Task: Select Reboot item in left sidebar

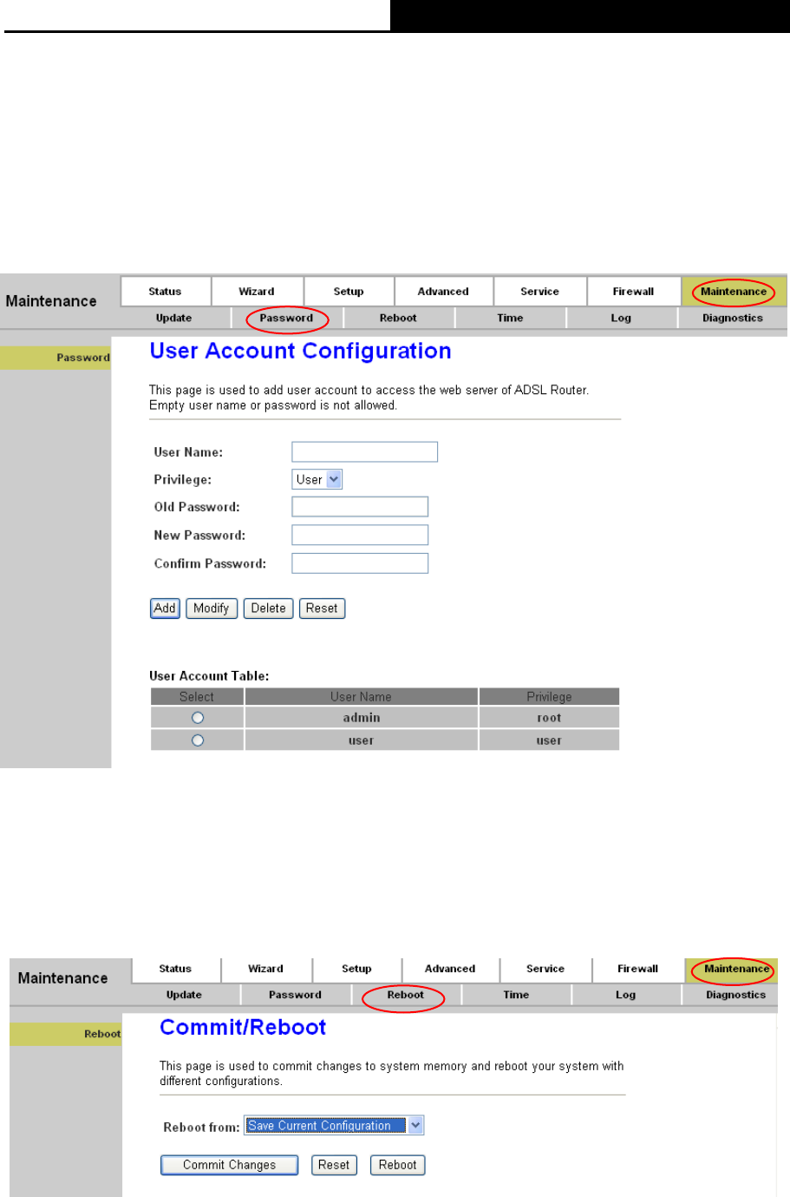Action: [x=66, y=1034]
